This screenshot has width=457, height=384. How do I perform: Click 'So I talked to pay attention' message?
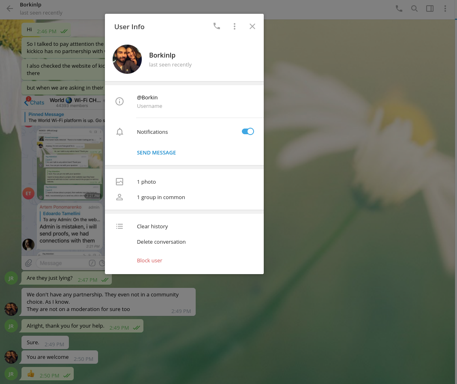[63, 47]
